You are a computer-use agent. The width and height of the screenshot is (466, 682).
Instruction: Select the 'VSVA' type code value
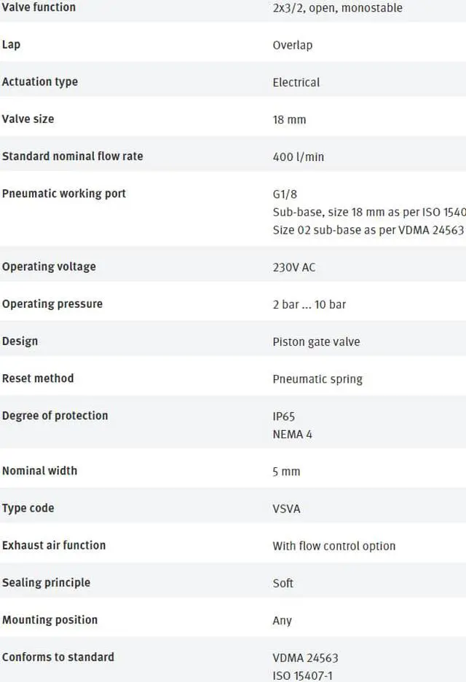(x=286, y=509)
